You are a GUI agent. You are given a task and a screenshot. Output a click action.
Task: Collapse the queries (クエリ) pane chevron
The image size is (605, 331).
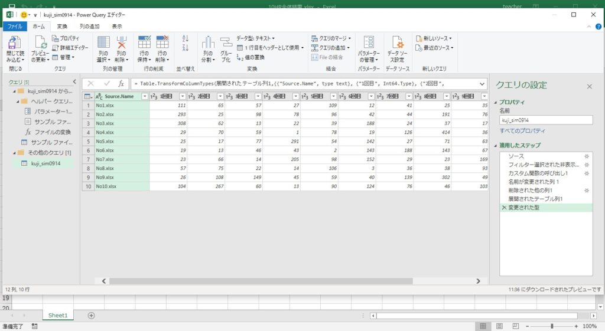tap(74, 81)
